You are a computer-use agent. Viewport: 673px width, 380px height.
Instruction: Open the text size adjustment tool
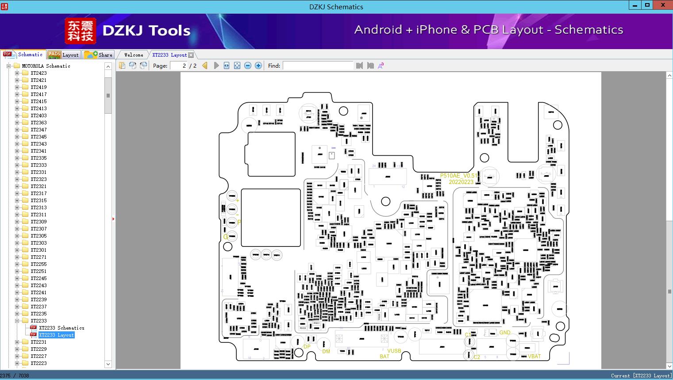pos(380,65)
